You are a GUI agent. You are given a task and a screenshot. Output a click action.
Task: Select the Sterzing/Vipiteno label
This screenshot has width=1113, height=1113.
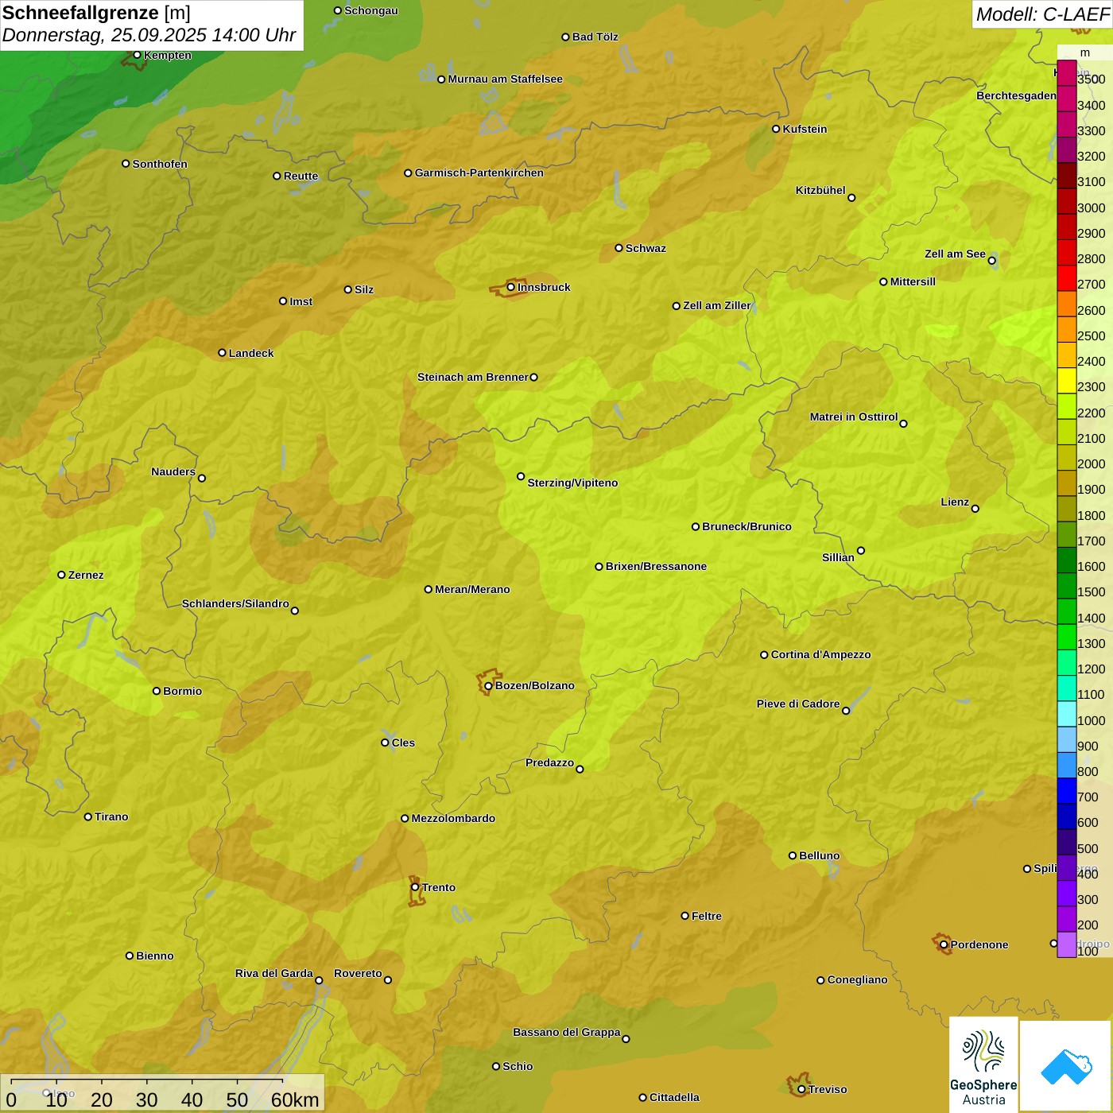tap(572, 483)
